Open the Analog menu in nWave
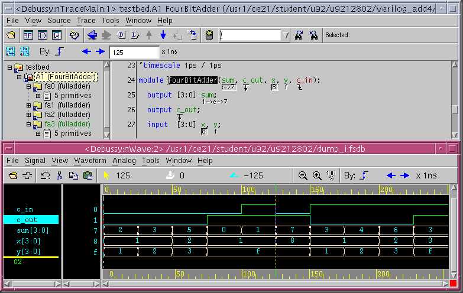Screen dimensions: 463x293 [x=124, y=161]
